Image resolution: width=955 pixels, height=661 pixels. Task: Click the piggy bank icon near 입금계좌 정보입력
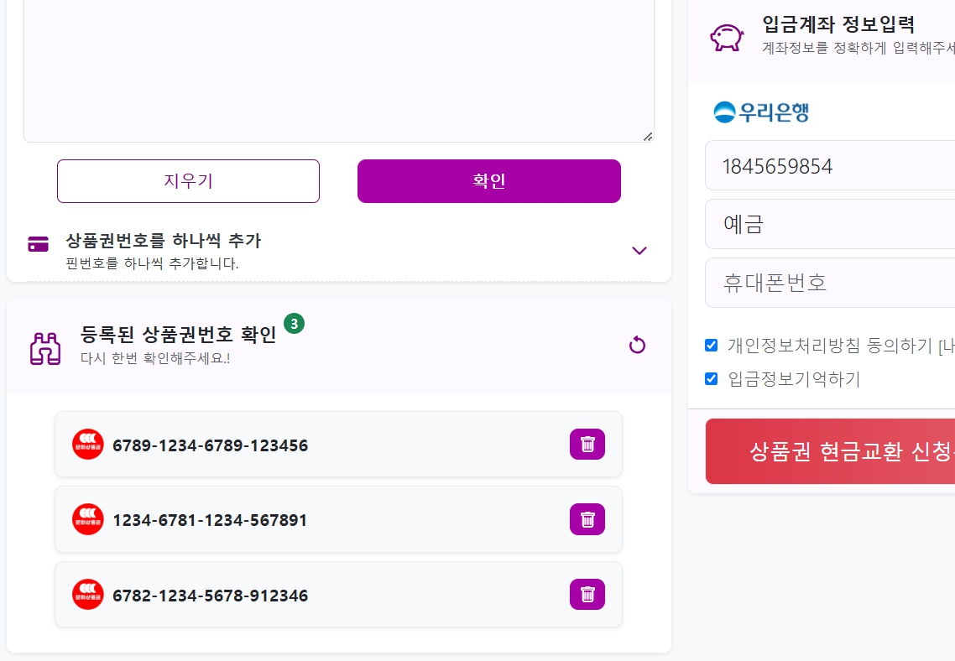[x=727, y=37]
